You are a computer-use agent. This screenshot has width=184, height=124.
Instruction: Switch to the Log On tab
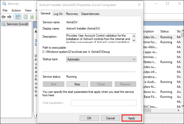tap(58, 14)
